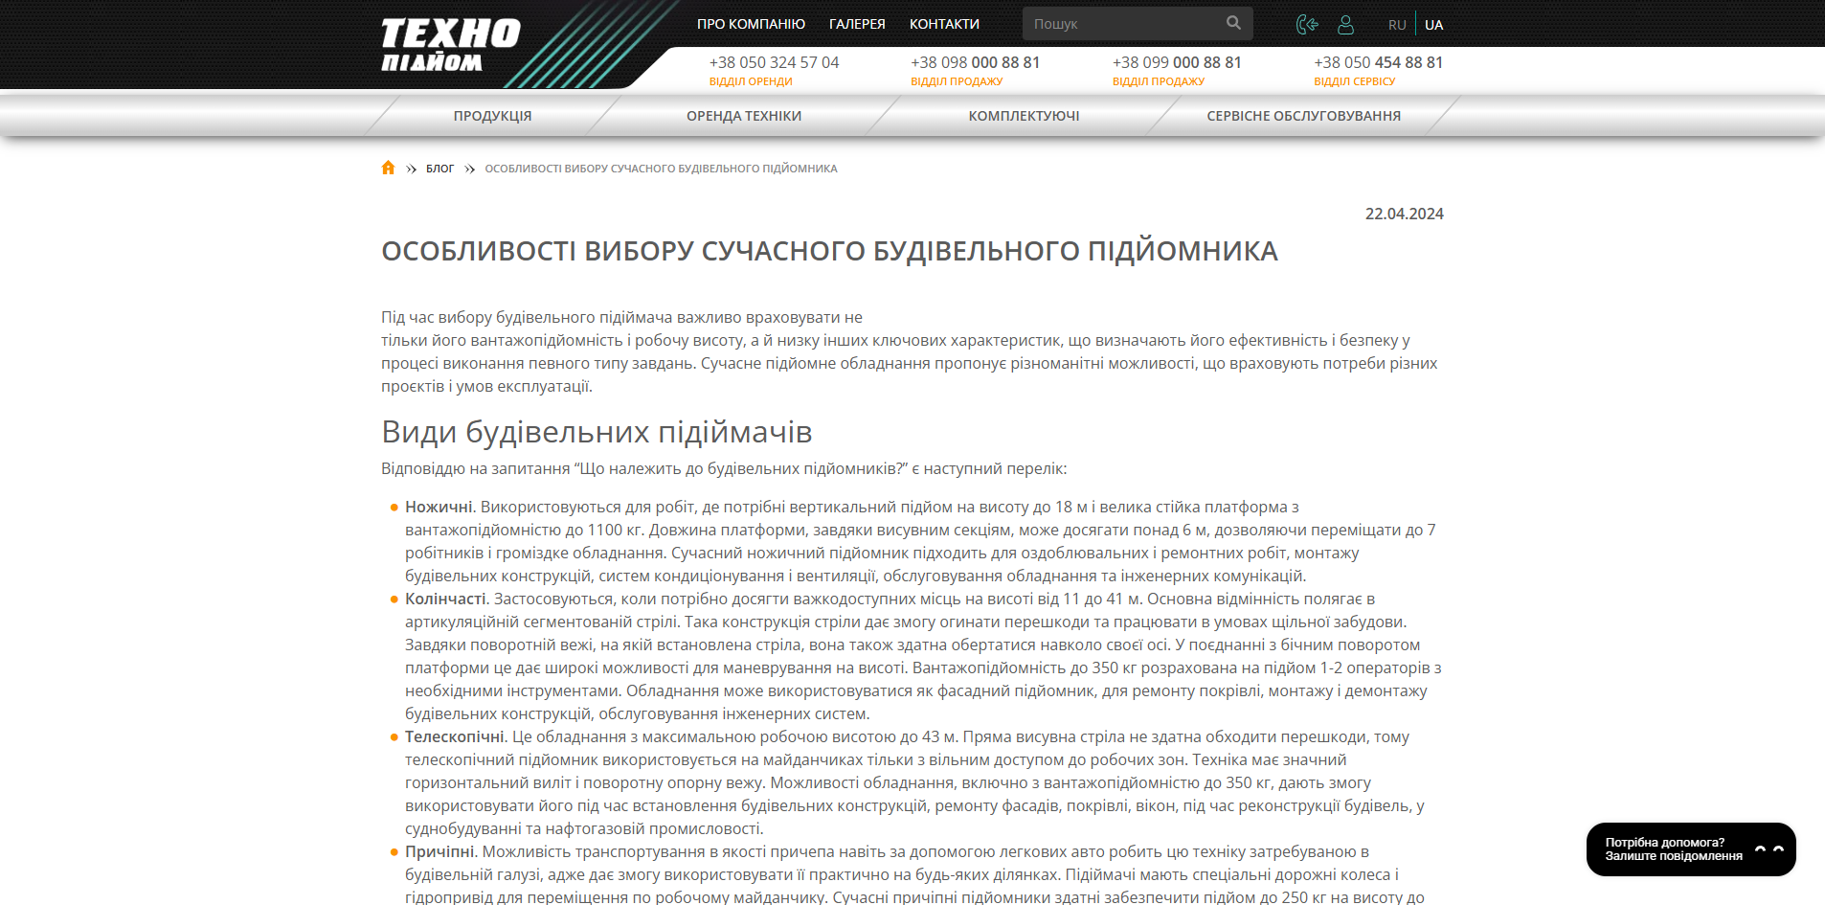Open the Галерея menu item
The width and height of the screenshot is (1825, 905).
click(x=857, y=24)
